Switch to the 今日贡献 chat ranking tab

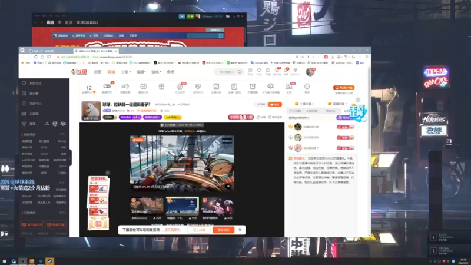(295, 111)
